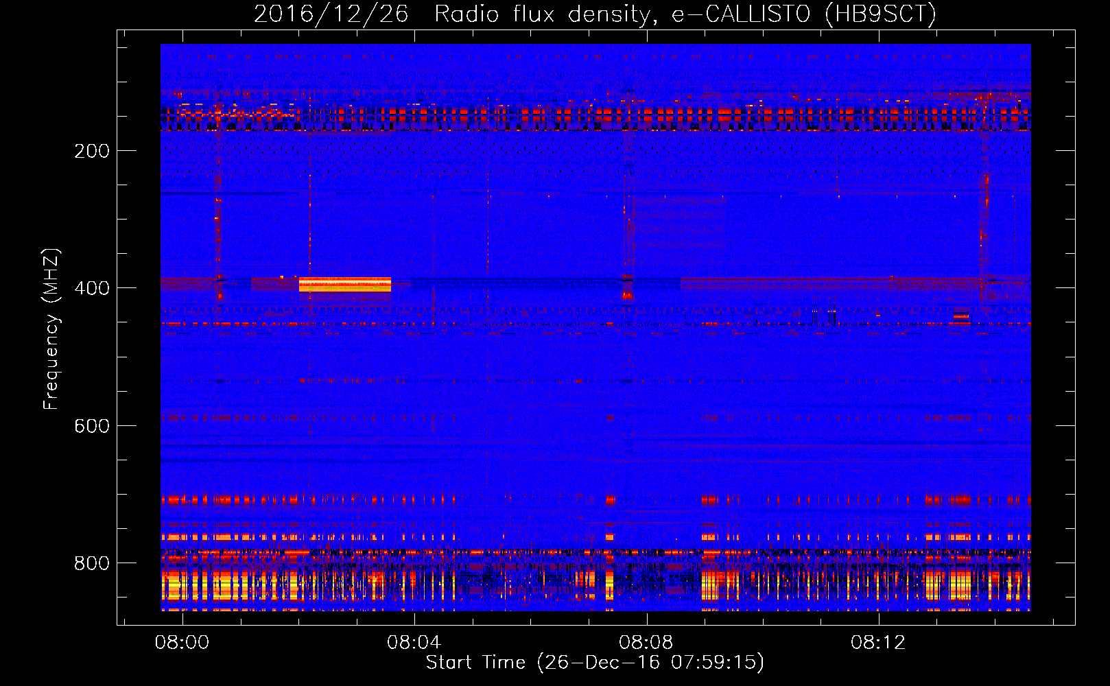This screenshot has width=1110, height=686.
Task: Click the 08:12 time tick label
Action: [878, 643]
